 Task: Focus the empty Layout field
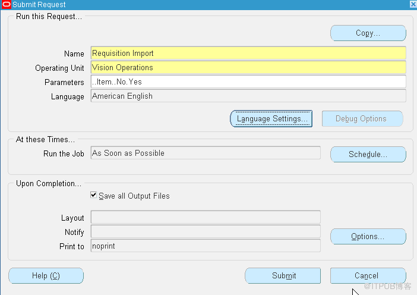click(205, 218)
